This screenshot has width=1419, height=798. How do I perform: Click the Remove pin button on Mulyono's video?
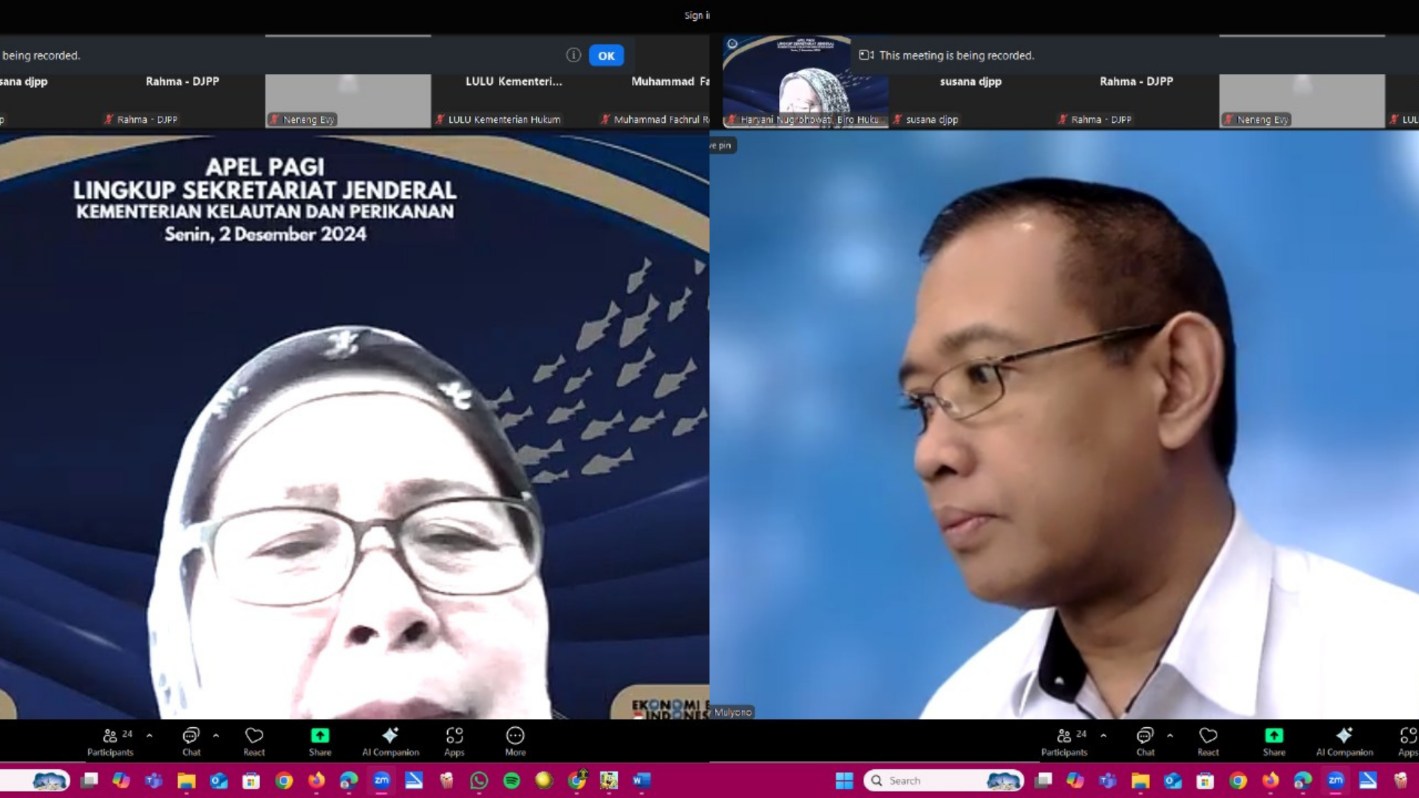722,146
